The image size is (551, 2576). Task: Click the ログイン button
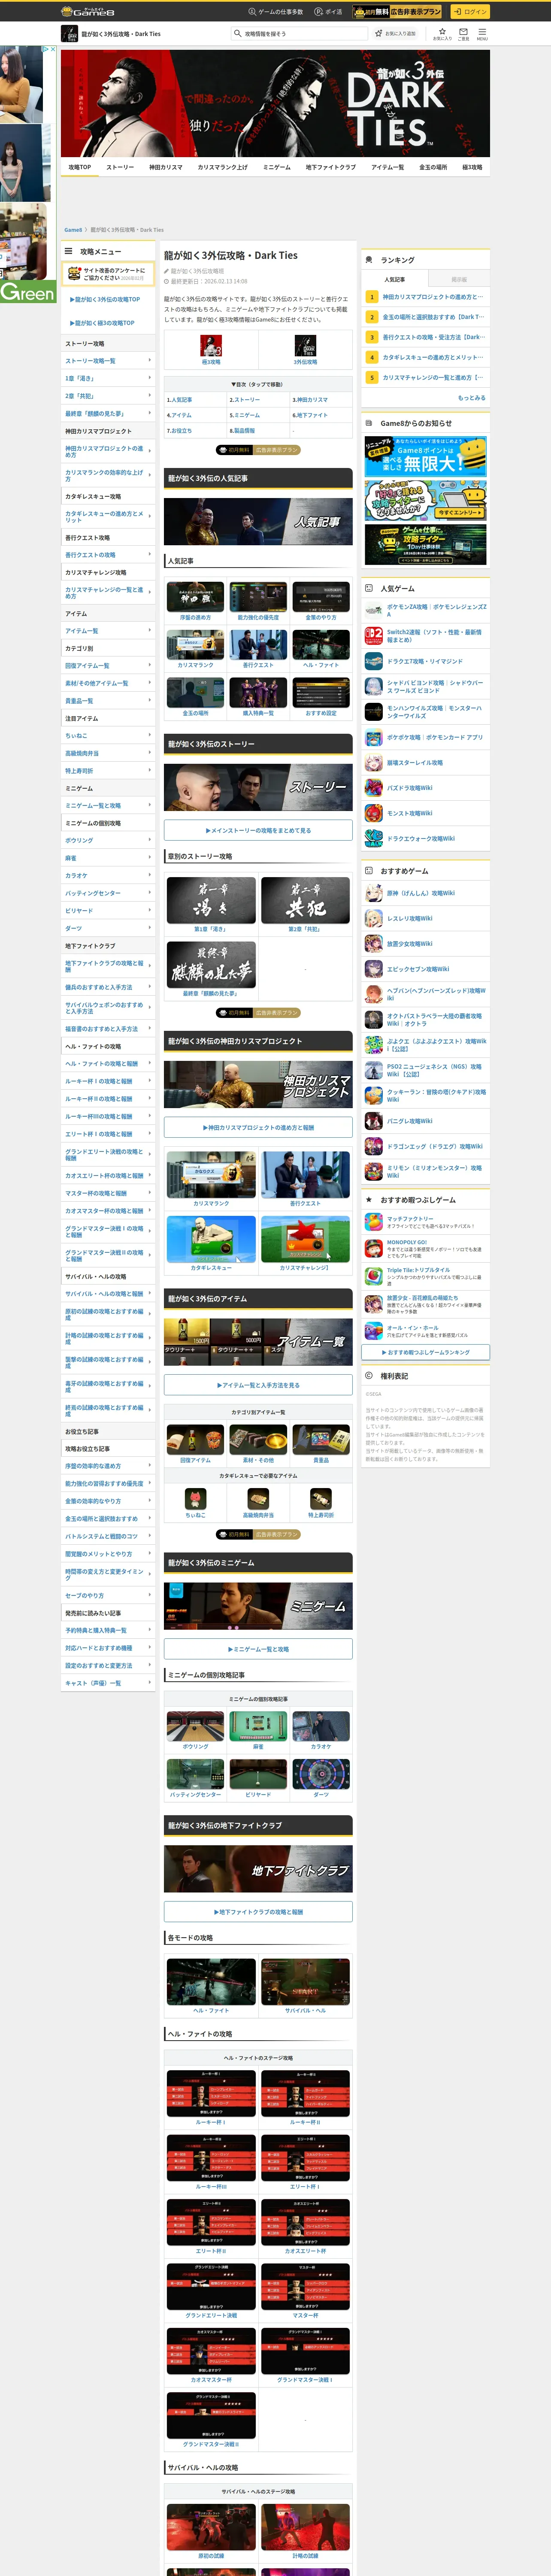click(x=470, y=12)
